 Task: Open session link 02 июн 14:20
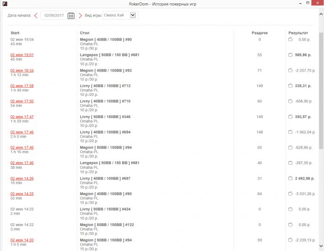point(22,240)
